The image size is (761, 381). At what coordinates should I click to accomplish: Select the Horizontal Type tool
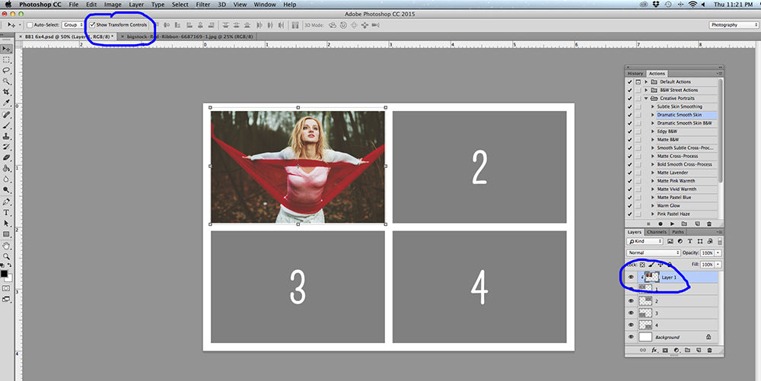(x=6, y=212)
